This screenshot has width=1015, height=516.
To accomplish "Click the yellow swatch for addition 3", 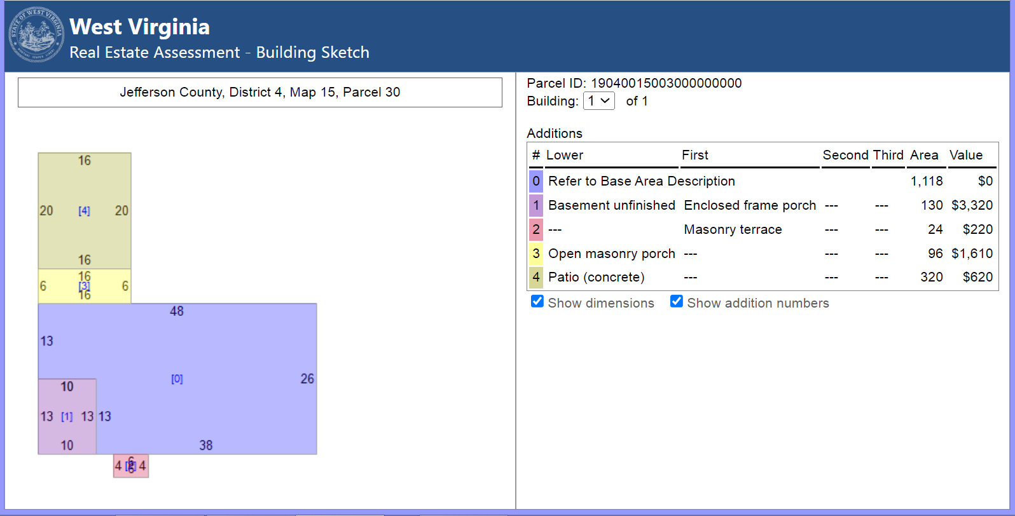I will [x=536, y=254].
